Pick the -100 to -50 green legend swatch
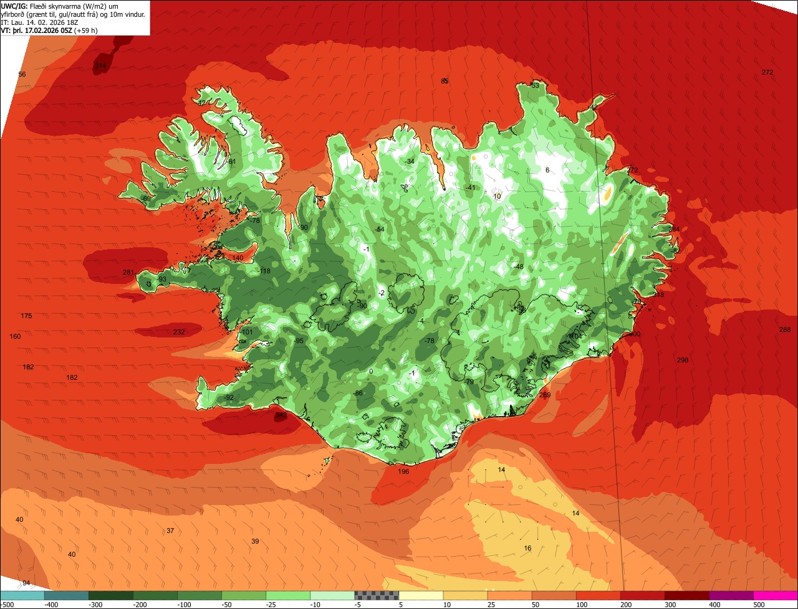The height and width of the screenshot is (609, 798). pyautogui.click(x=199, y=595)
